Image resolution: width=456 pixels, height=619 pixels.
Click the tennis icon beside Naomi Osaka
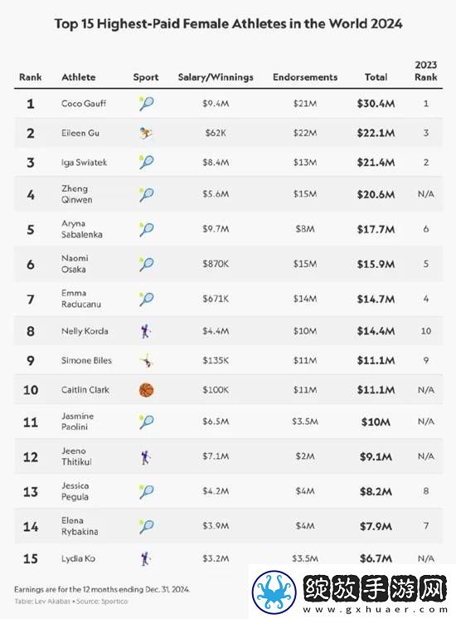(146, 264)
